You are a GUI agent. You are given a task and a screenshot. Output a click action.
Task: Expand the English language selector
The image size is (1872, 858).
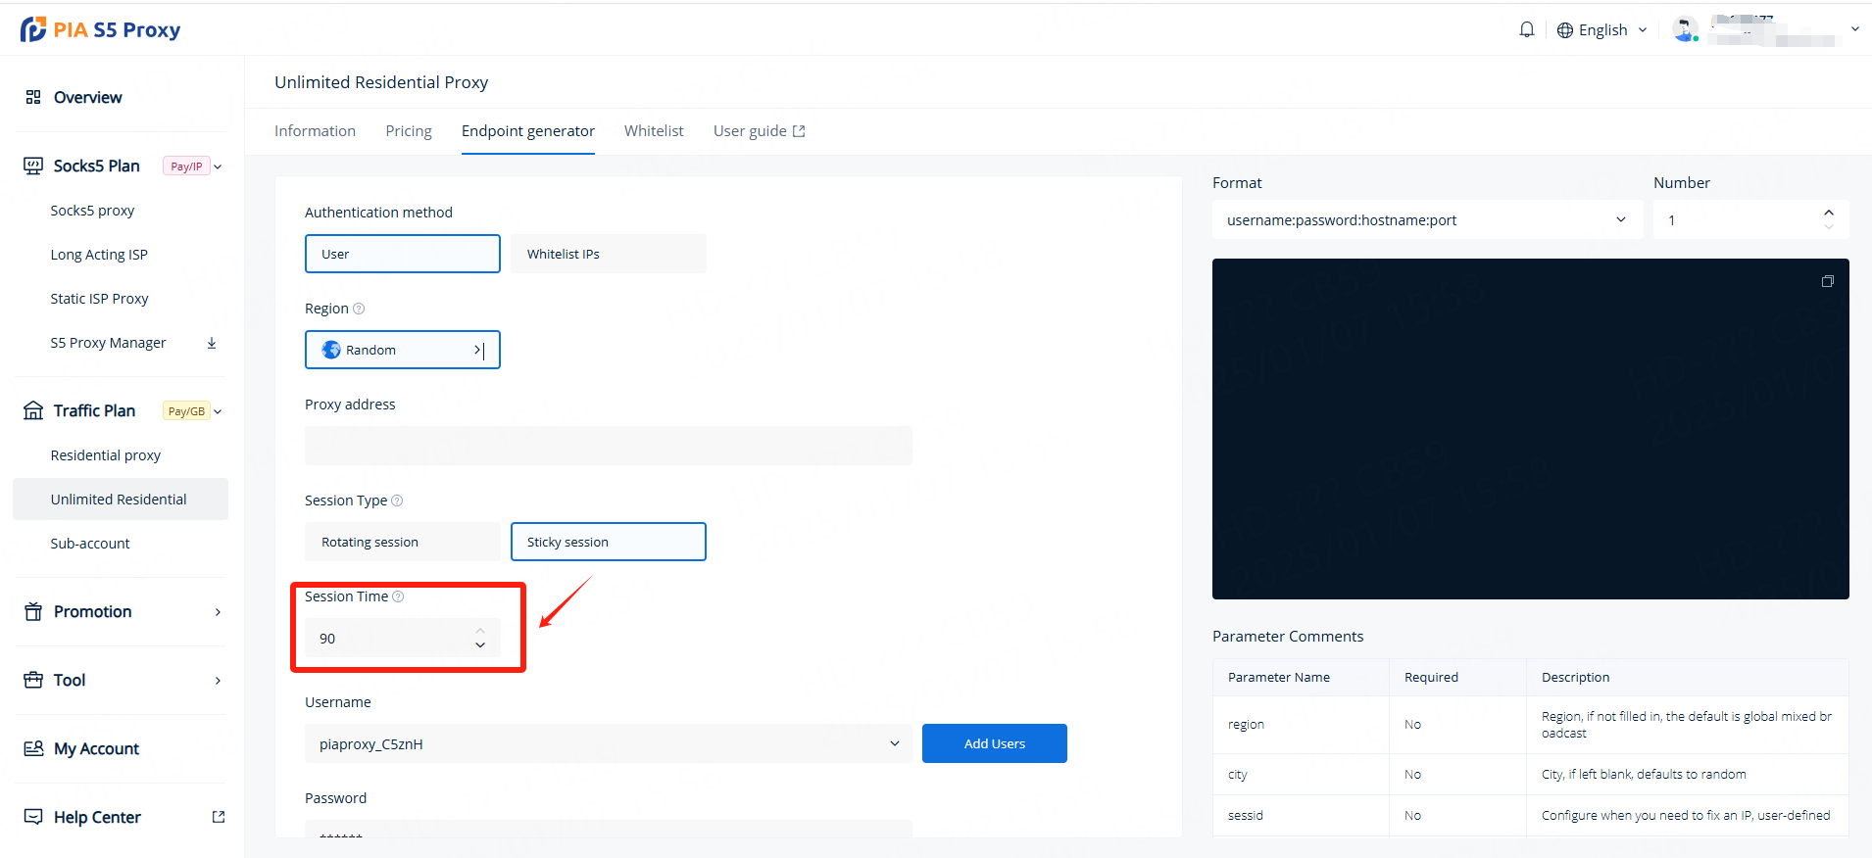click(x=1602, y=30)
